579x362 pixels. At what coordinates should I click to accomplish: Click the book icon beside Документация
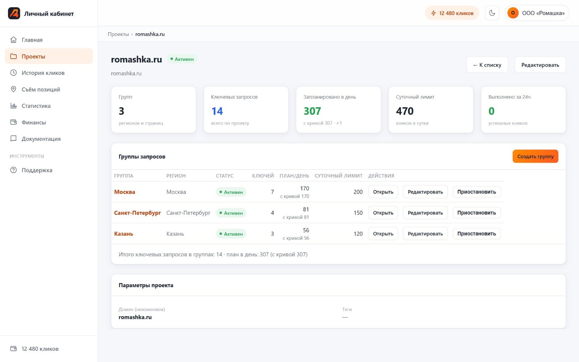coord(13,139)
